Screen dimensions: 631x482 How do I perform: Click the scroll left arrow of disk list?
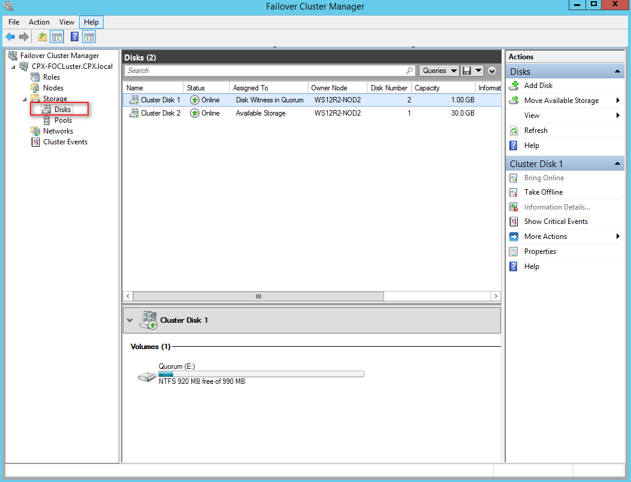[128, 296]
